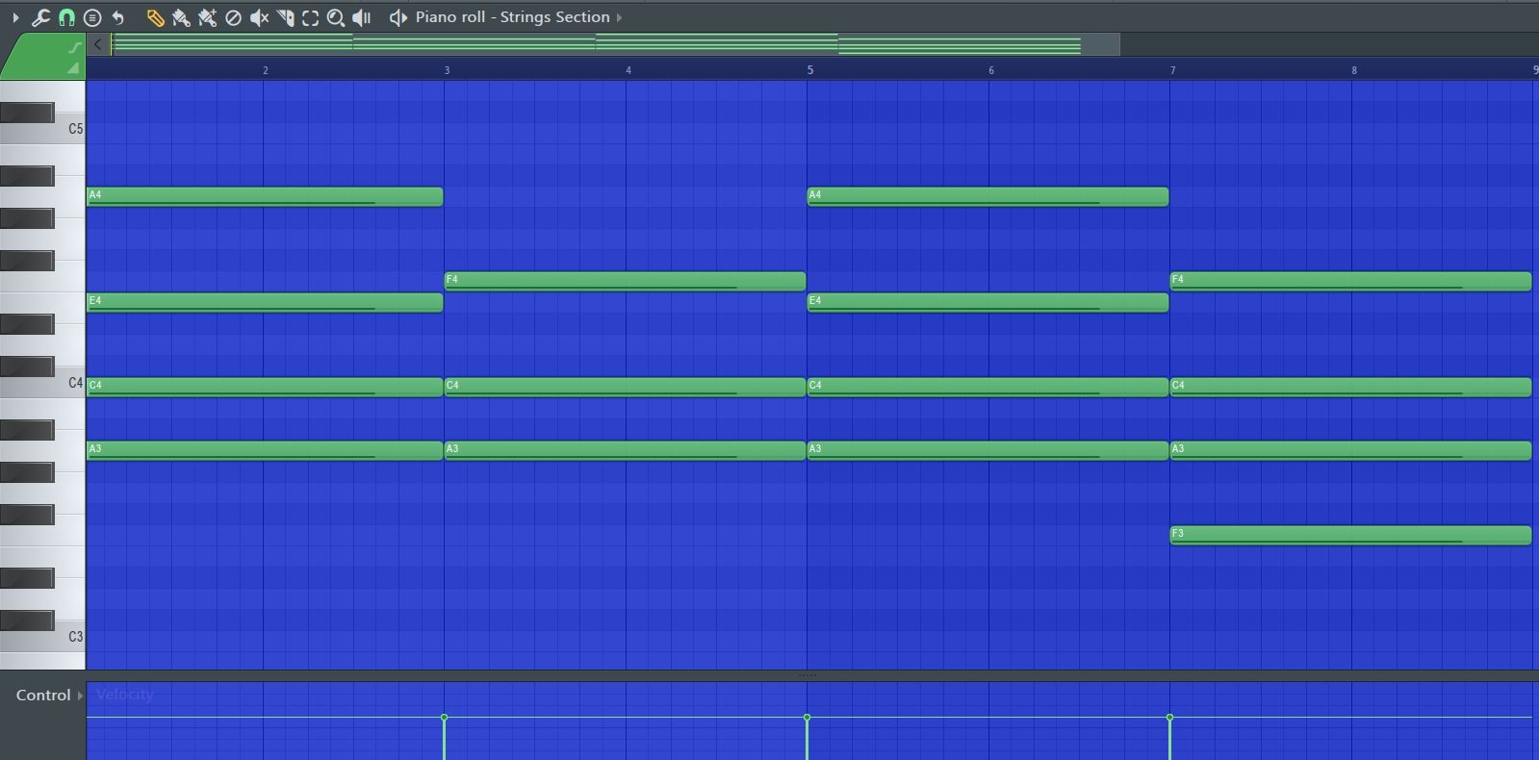The width and height of the screenshot is (1539, 760).
Task: Click the Control label in event editor
Action: 43,695
